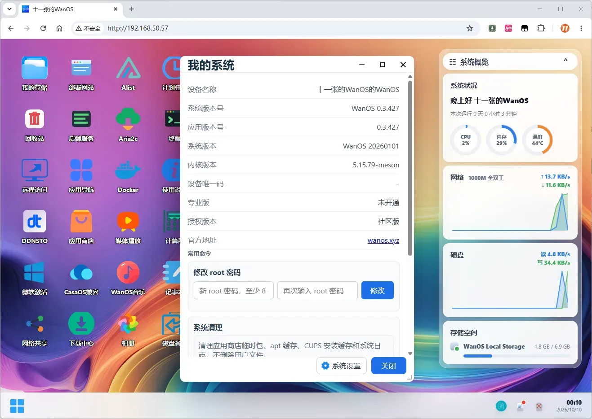This screenshot has height=419, width=592.
Task: Click the 修改 button for root password
Action: pos(378,290)
